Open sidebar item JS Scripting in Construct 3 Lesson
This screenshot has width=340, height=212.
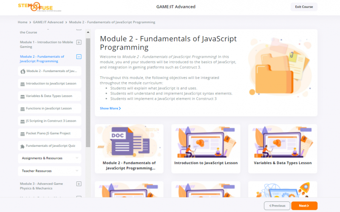click(49, 121)
